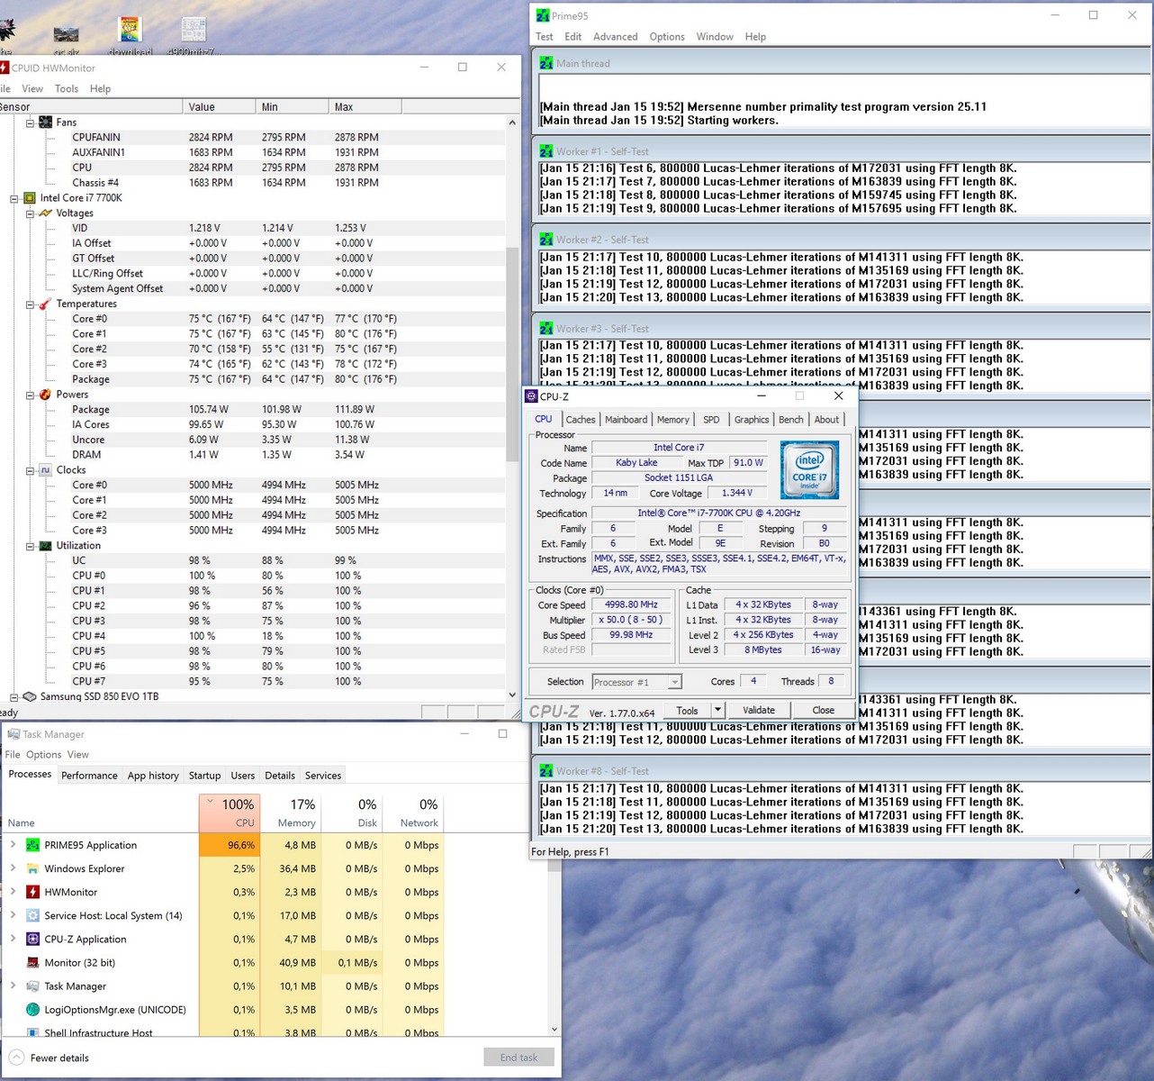
Task: Click the HWMonitor process icon in Task Manager
Action: click(32, 892)
